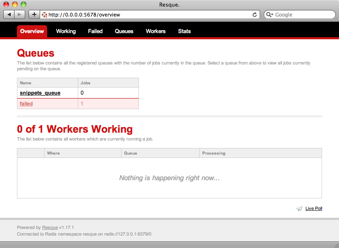
Task: Go back with the browser back arrow
Action: tap(9, 14)
